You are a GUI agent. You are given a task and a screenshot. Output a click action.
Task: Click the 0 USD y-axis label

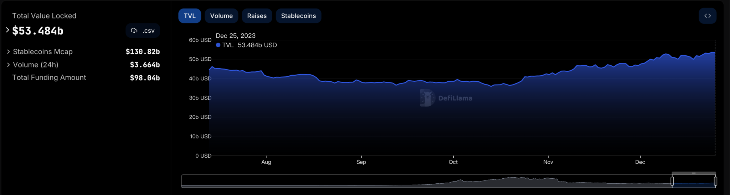click(204, 156)
